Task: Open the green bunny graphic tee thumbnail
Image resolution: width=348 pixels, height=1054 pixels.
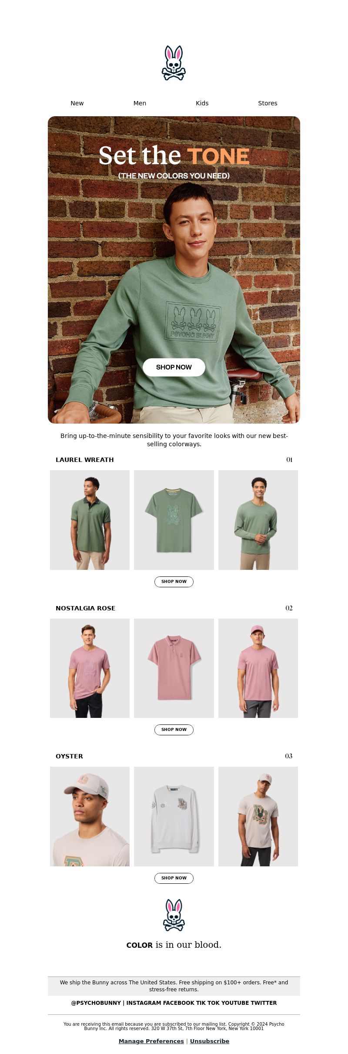Action: [174, 520]
